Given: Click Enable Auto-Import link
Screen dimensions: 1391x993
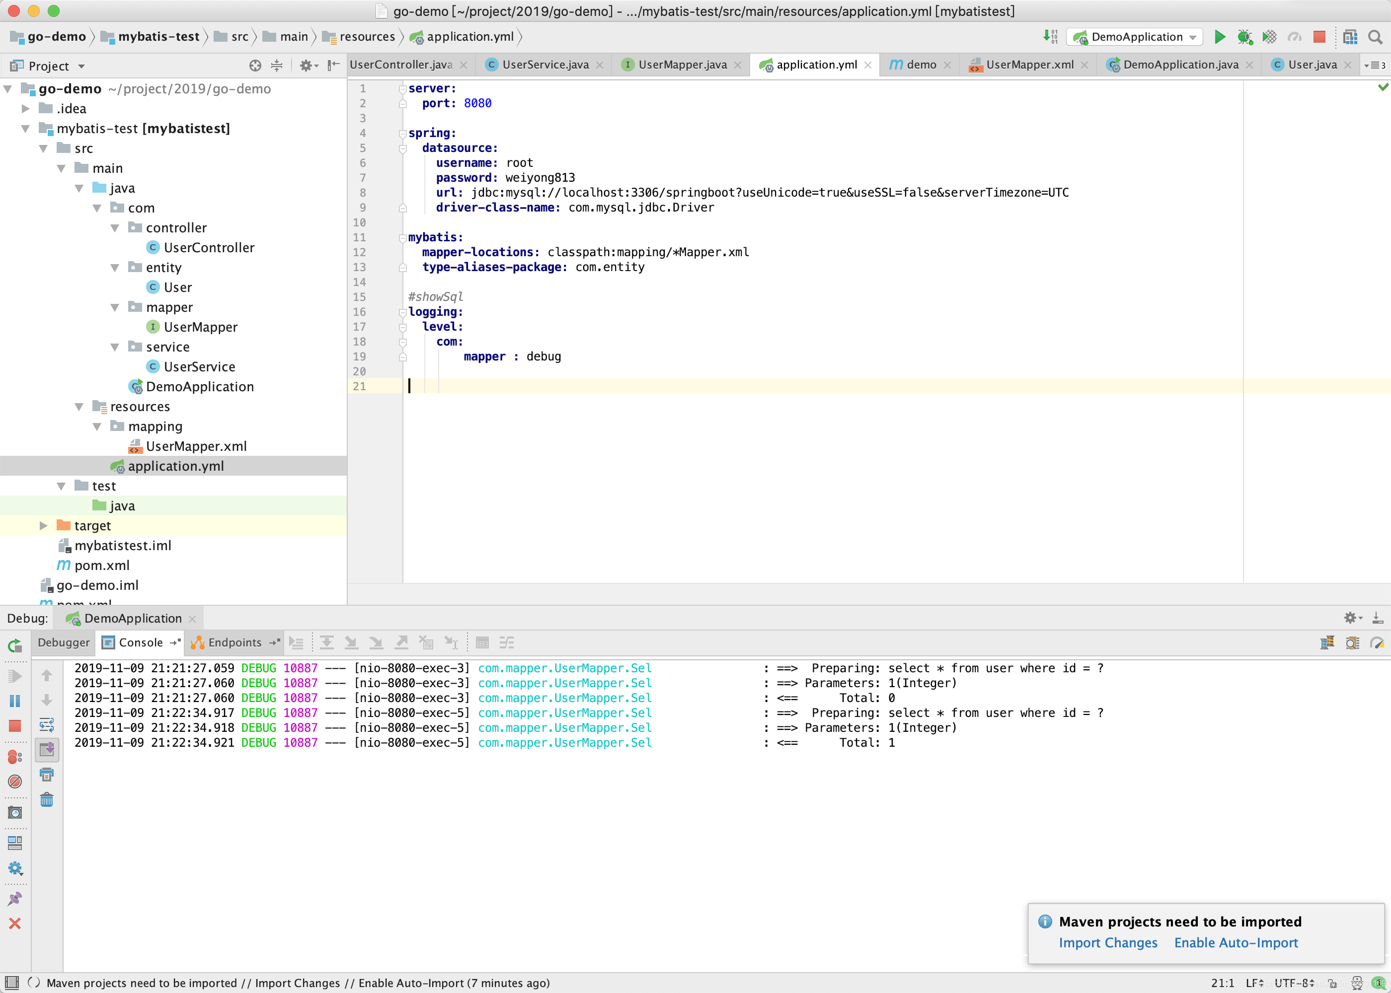Looking at the screenshot, I should point(1236,942).
